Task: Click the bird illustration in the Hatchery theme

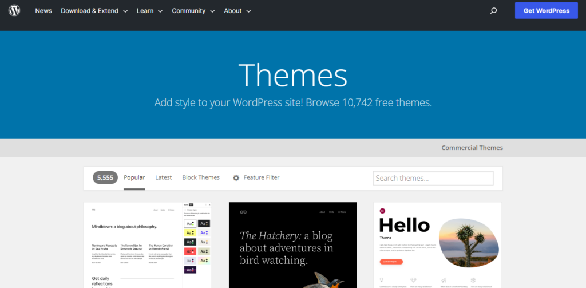Action: click(x=327, y=279)
